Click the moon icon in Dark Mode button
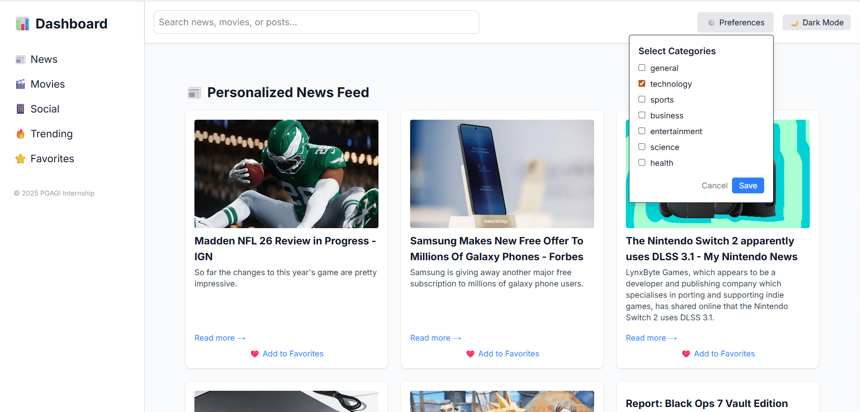860x412 pixels. (795, 23)
